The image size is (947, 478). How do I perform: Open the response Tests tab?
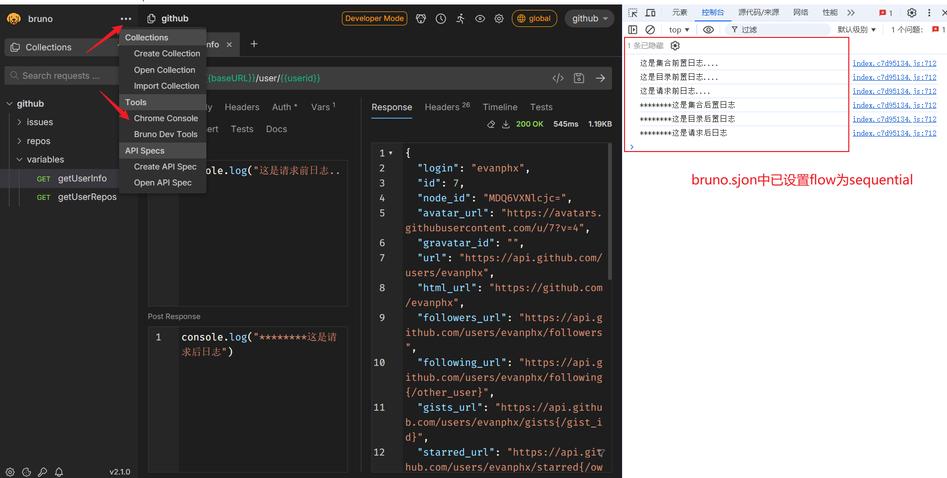[541, 107]
